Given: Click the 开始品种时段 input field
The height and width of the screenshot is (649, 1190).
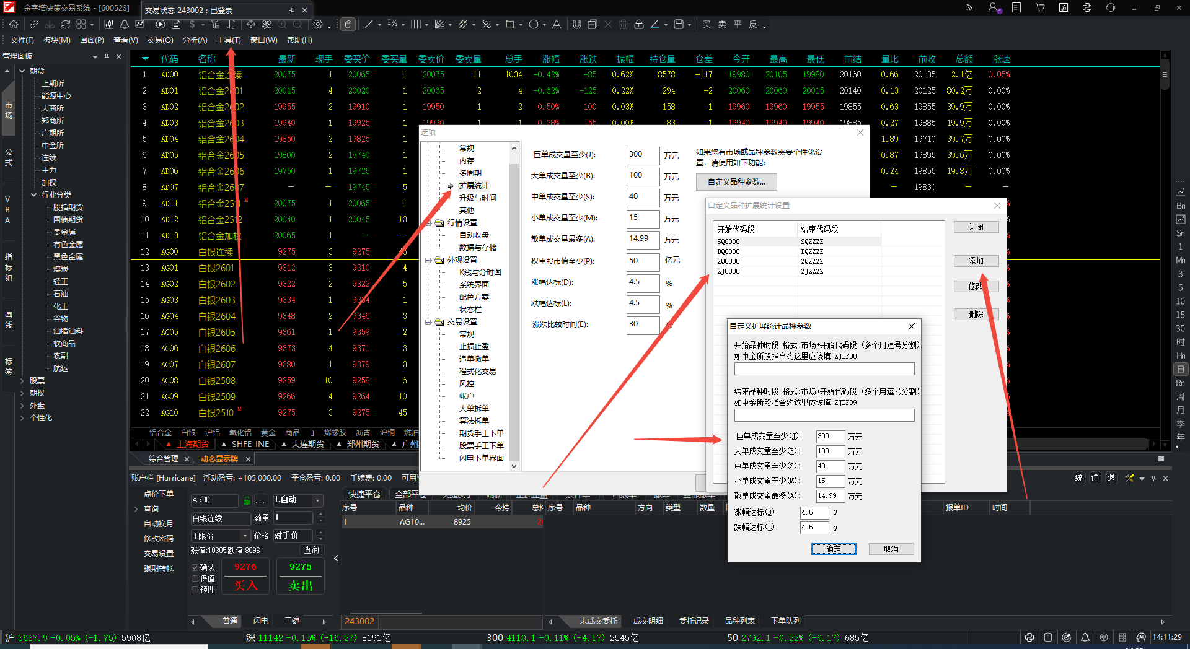Looking at the screenshot, I should 824,369.
